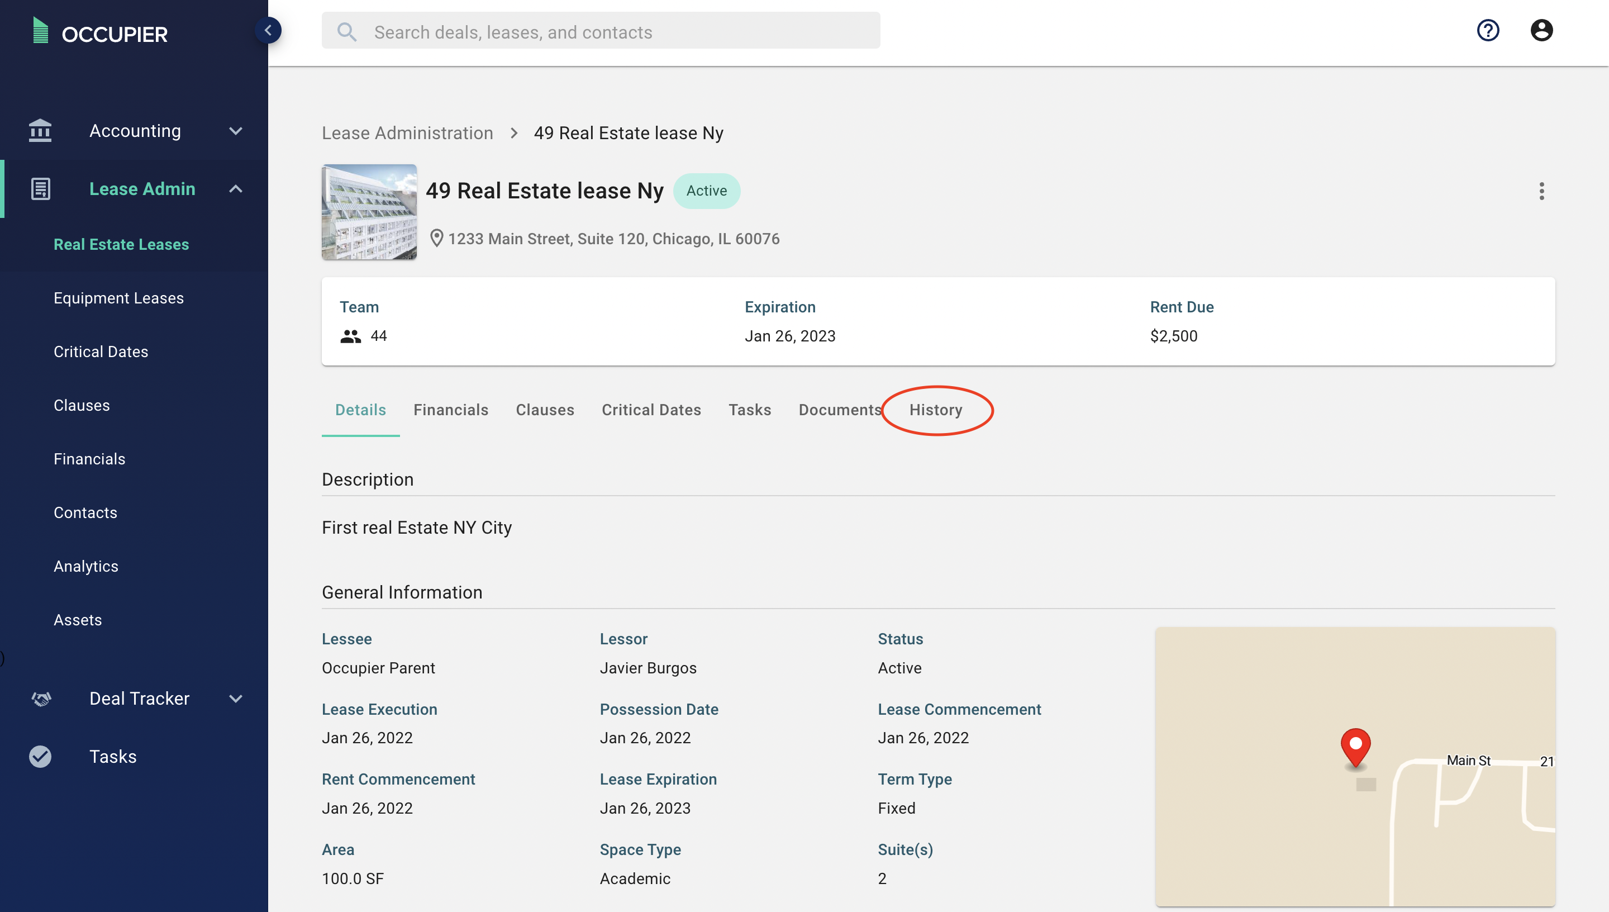This screenshot has width=1609, height=912.
Task: Open the help question mark icon
Action: (1488, 30)
